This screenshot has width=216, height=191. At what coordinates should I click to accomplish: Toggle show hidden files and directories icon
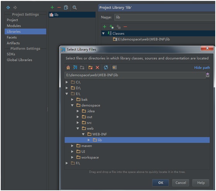click(114, 67)
